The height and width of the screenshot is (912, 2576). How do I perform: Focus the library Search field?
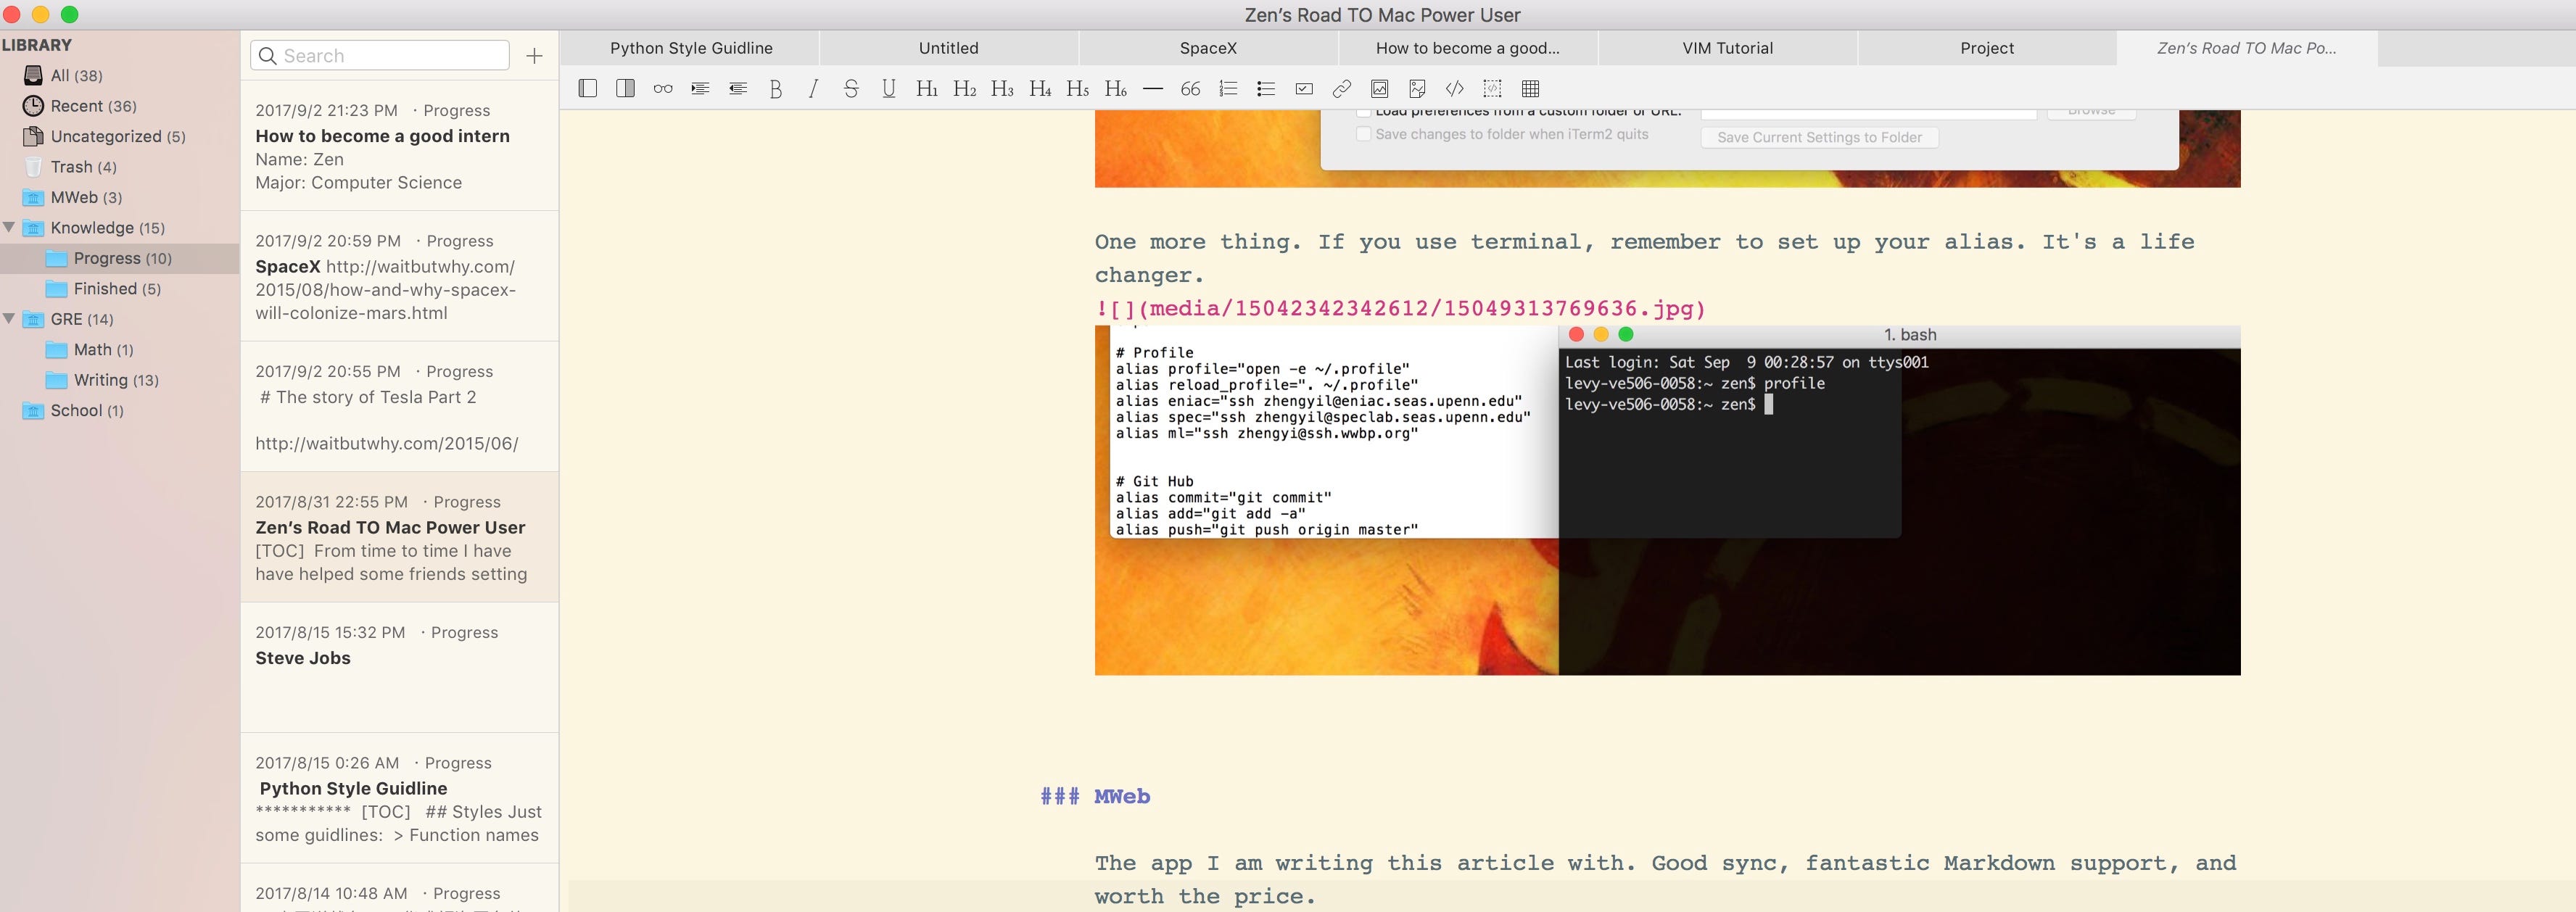tap(380, 56)
